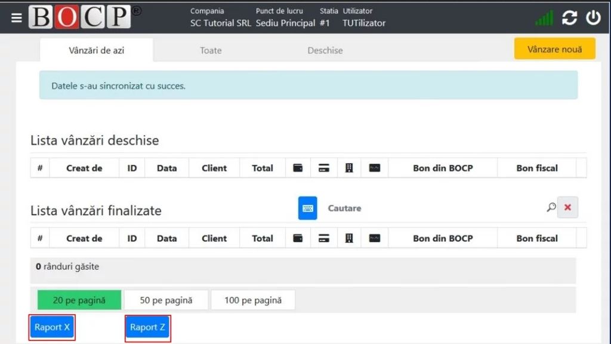Select 20 pe pagină option
This screenshot has width=611, height=344.
pos(79,300)
